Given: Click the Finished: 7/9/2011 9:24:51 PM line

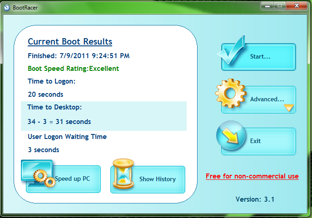Looking at the screenshot, I should (x=79, y=56).
